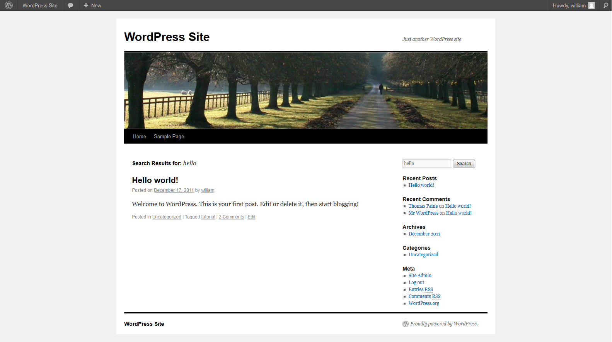612x342 pixels.
Task: Open the Hello world! post title
Action: click(155, 180)
